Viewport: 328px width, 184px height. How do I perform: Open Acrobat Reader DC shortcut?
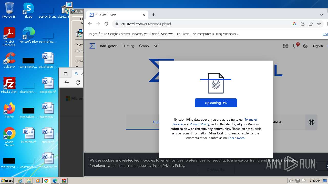coord(9,37)
